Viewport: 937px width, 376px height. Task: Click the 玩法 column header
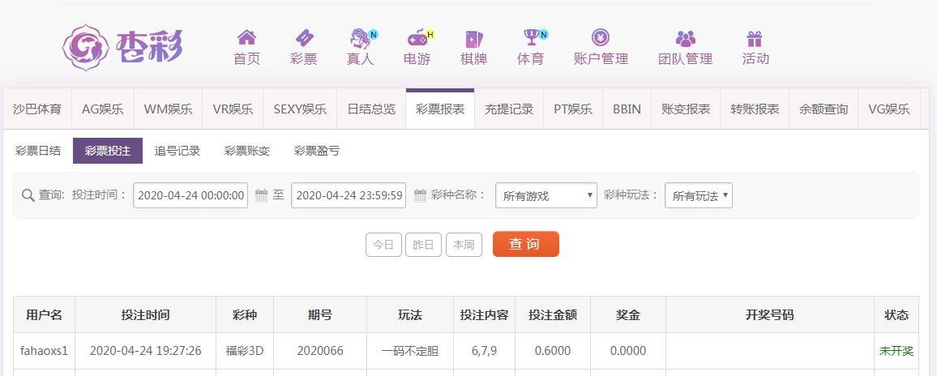[x=410, y=314]
